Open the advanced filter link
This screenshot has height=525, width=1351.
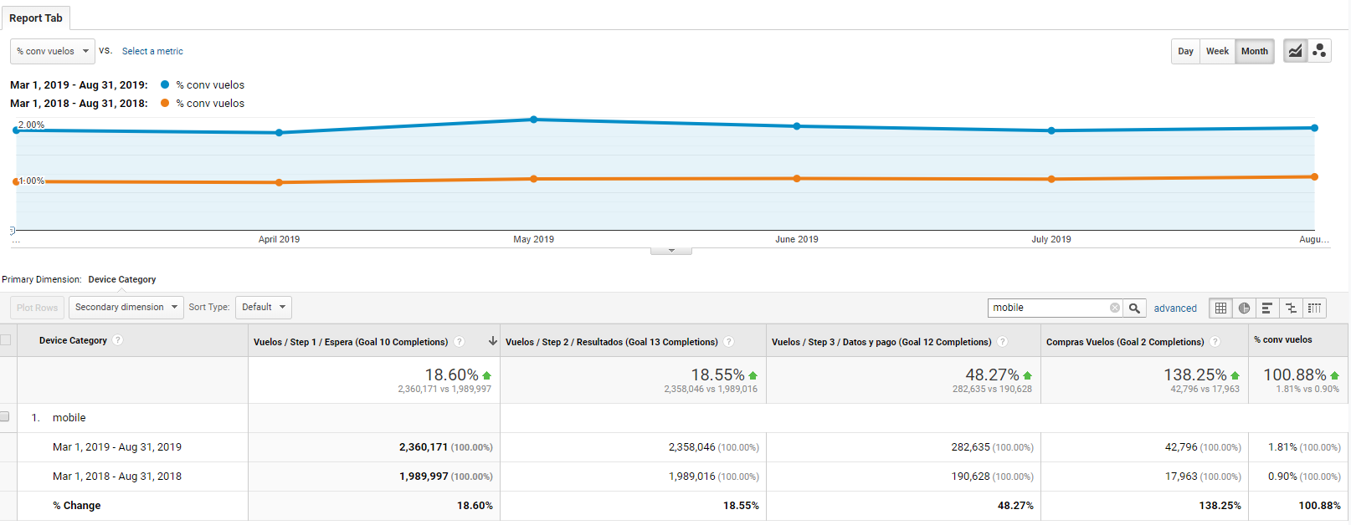point(1175,308)
